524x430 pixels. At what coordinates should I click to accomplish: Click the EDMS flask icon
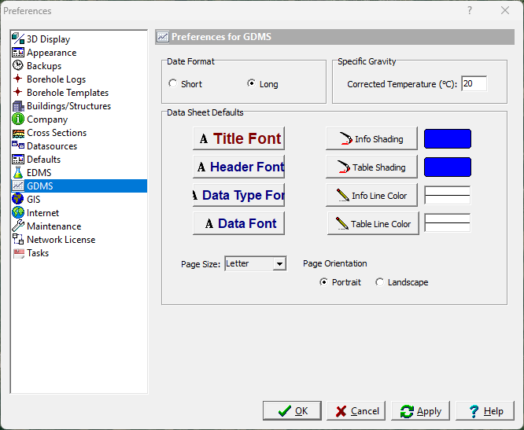click(x=18, y=173)
